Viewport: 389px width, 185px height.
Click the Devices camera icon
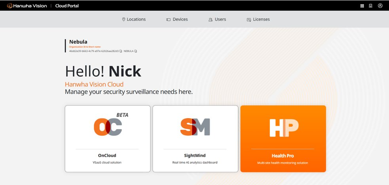(x=168, y=20)
